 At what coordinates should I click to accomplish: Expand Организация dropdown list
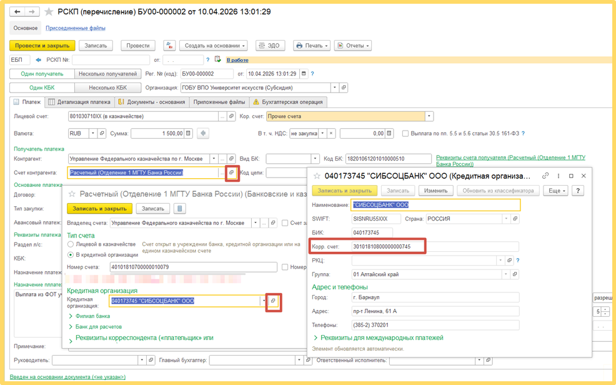335,87
